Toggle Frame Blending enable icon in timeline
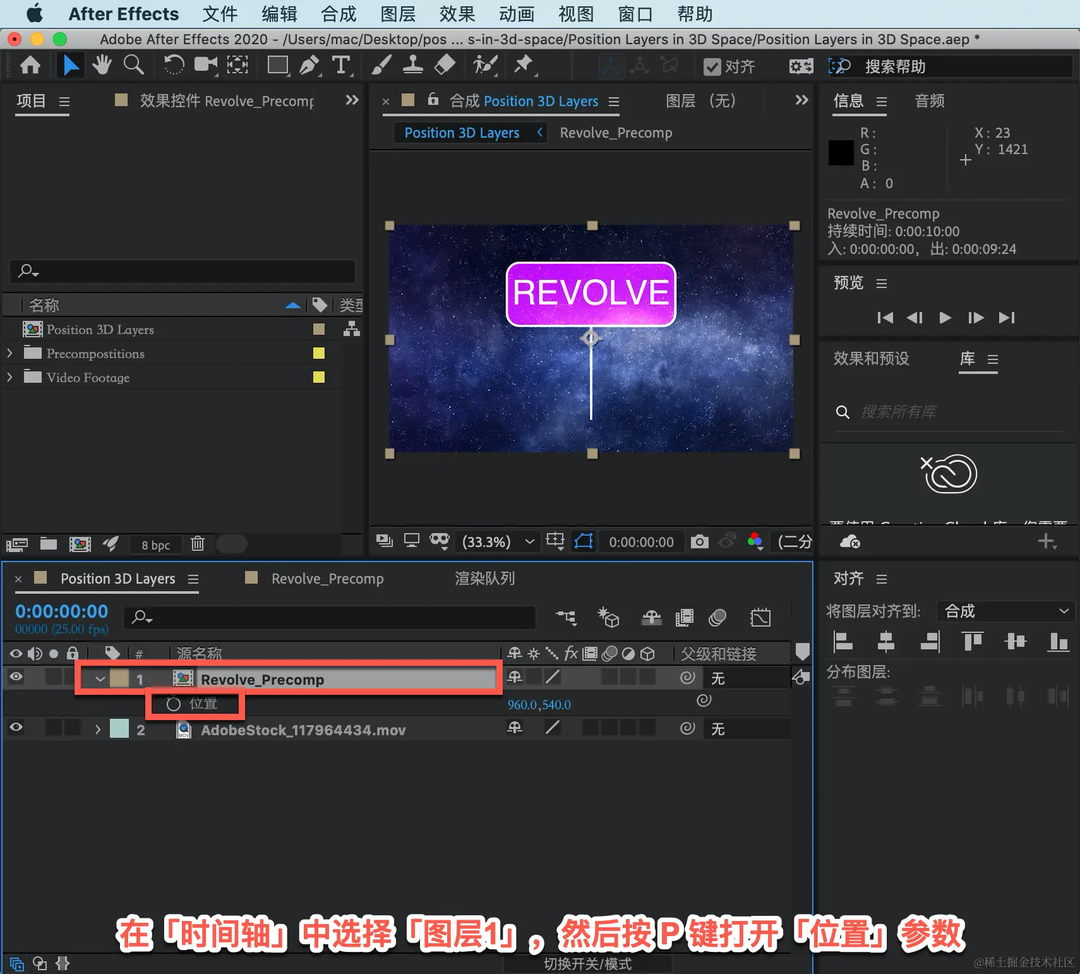 pyautogui.click(x=685, y=617)
